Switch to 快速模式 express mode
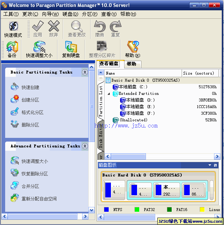224x225 pixels. tap(13, 29)
